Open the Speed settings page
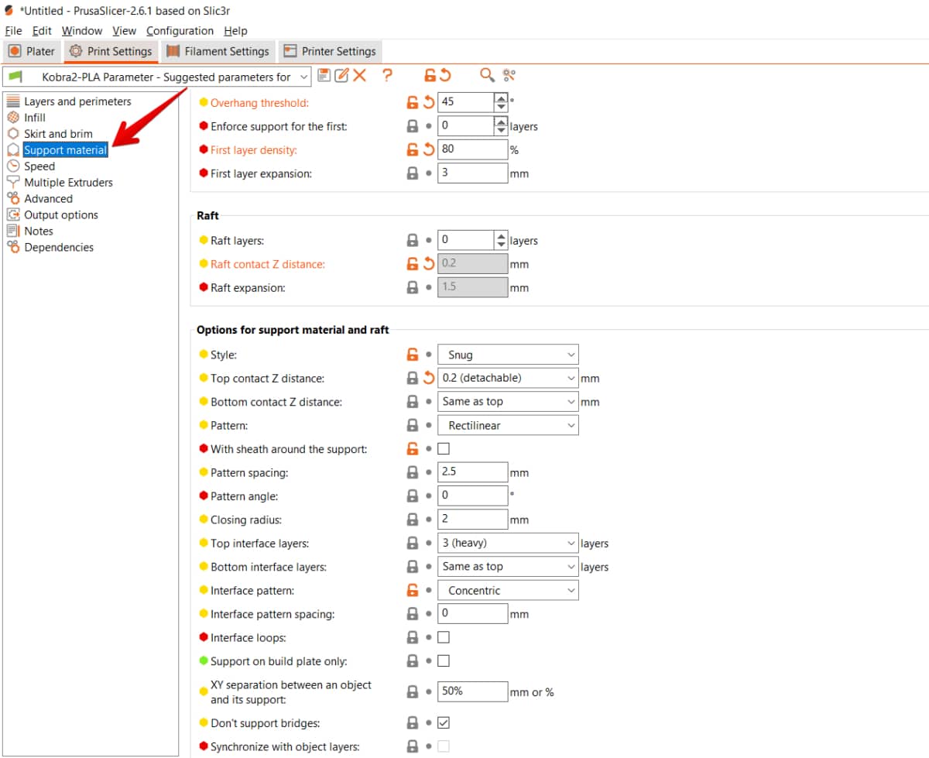Screen dimensions: 929x758 [39, 166]
